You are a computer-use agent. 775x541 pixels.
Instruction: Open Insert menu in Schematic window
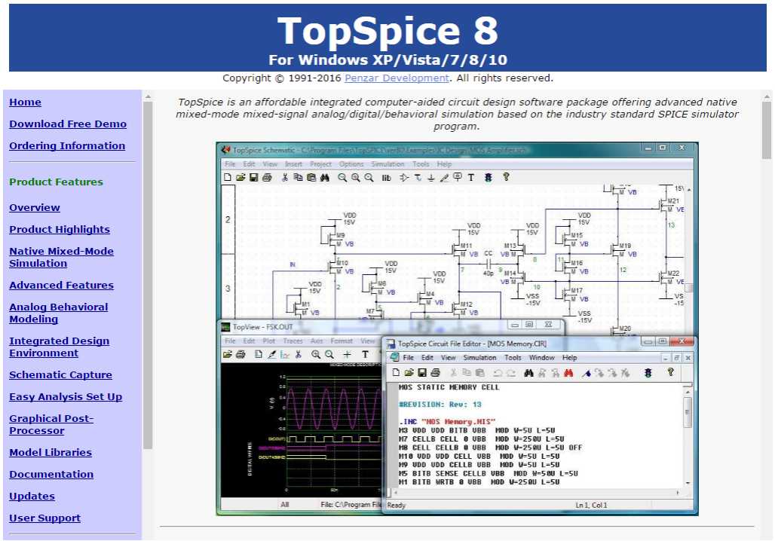[293, 164]
